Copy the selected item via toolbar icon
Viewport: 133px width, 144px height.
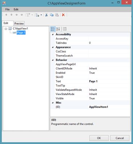[52, 15]
